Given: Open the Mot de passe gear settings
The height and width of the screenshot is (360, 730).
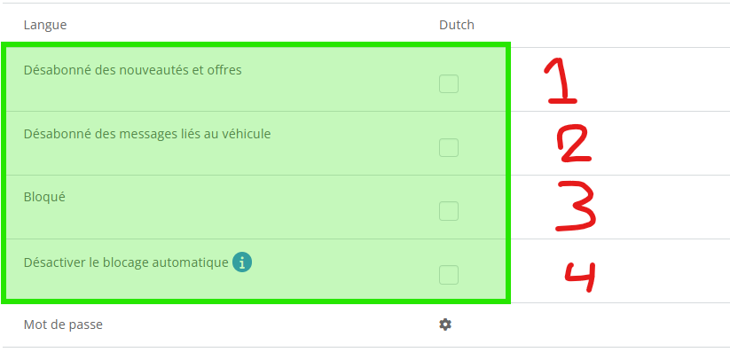Looking at the screenshot, I should 445,325.
